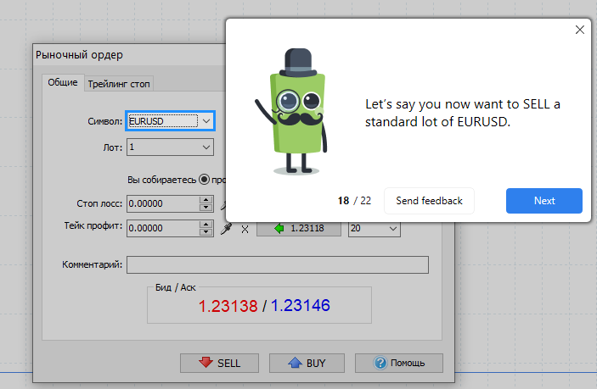Open the Символ EURUSD dropdown
Viewport: 597px width, 389px height.
pyautogui.click(x=206, y=121)
